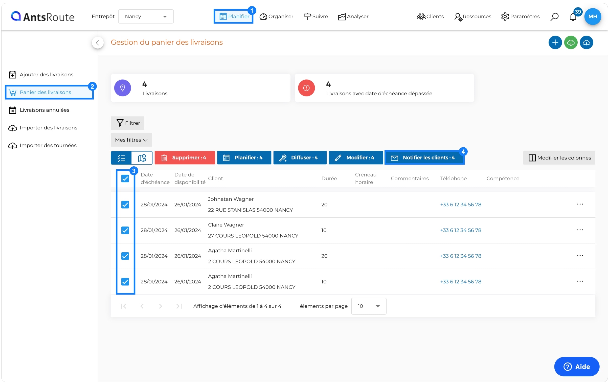Uncheck Agatha Martinelli duration 20 checkbox

[x=125, y=256]
